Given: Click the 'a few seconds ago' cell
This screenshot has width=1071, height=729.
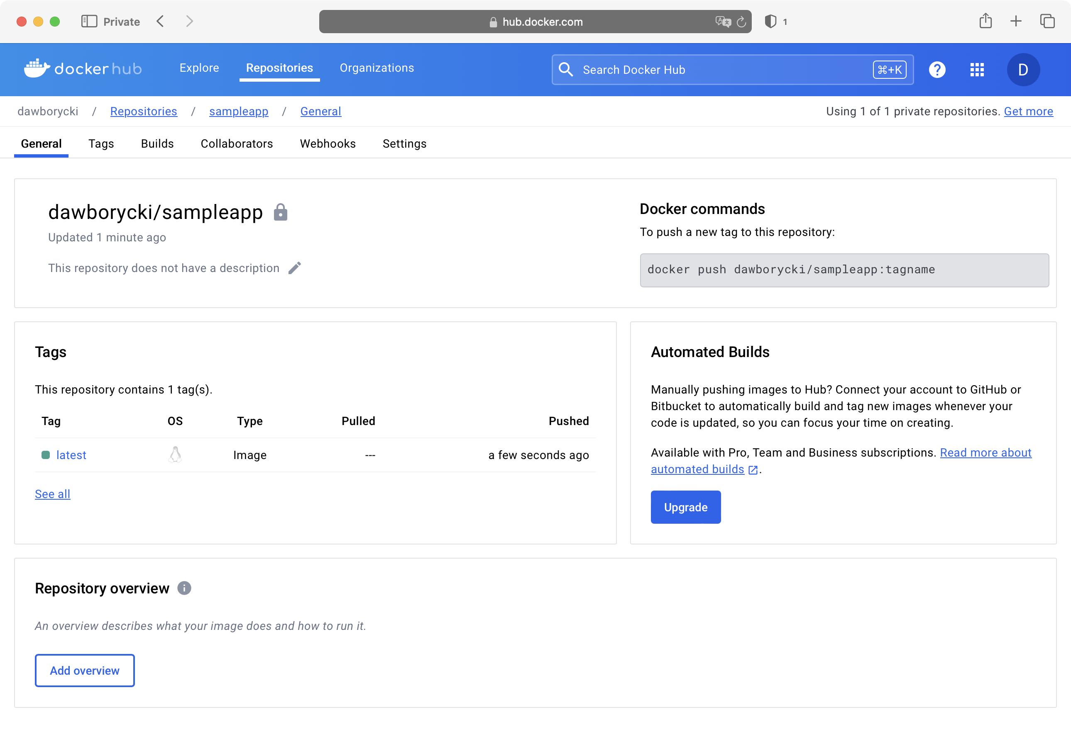Looking at the screenshot, I should click(538, 455).
